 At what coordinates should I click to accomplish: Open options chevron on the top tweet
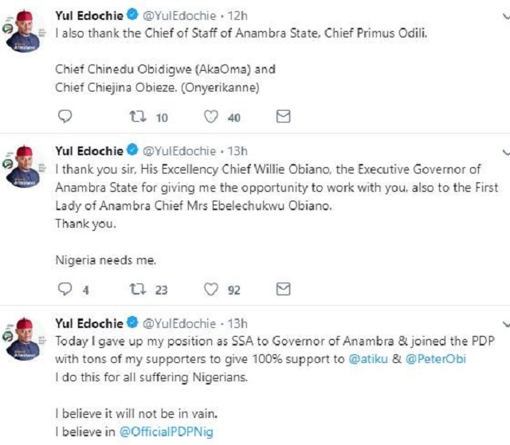coord(505,16)
